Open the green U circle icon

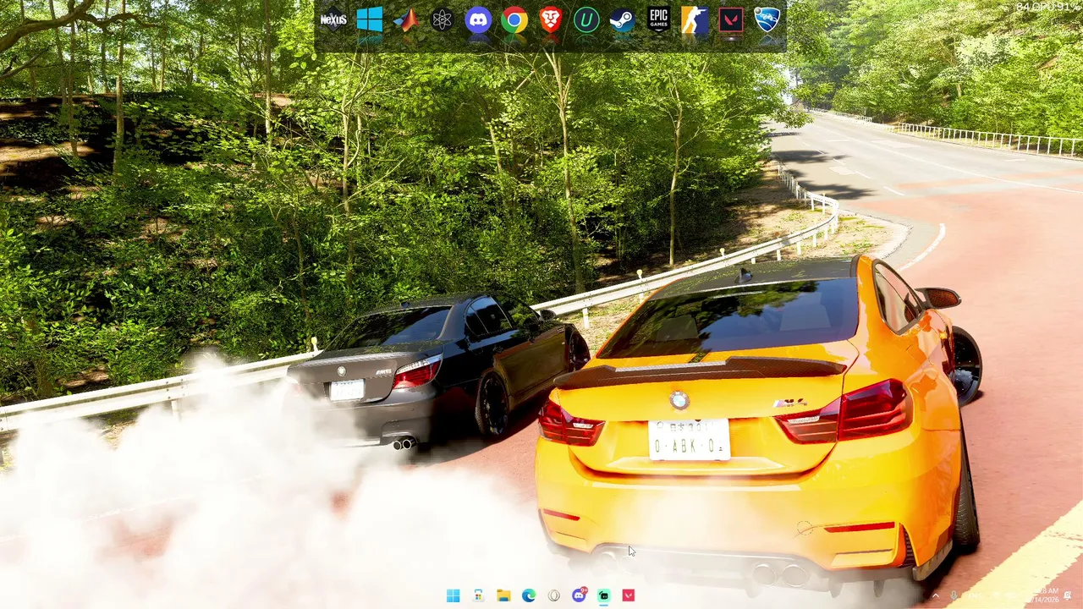tap(586, 19)
